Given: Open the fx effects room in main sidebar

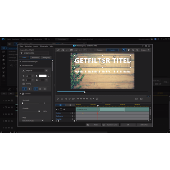Looking at the screenshot, I should 4,64.
